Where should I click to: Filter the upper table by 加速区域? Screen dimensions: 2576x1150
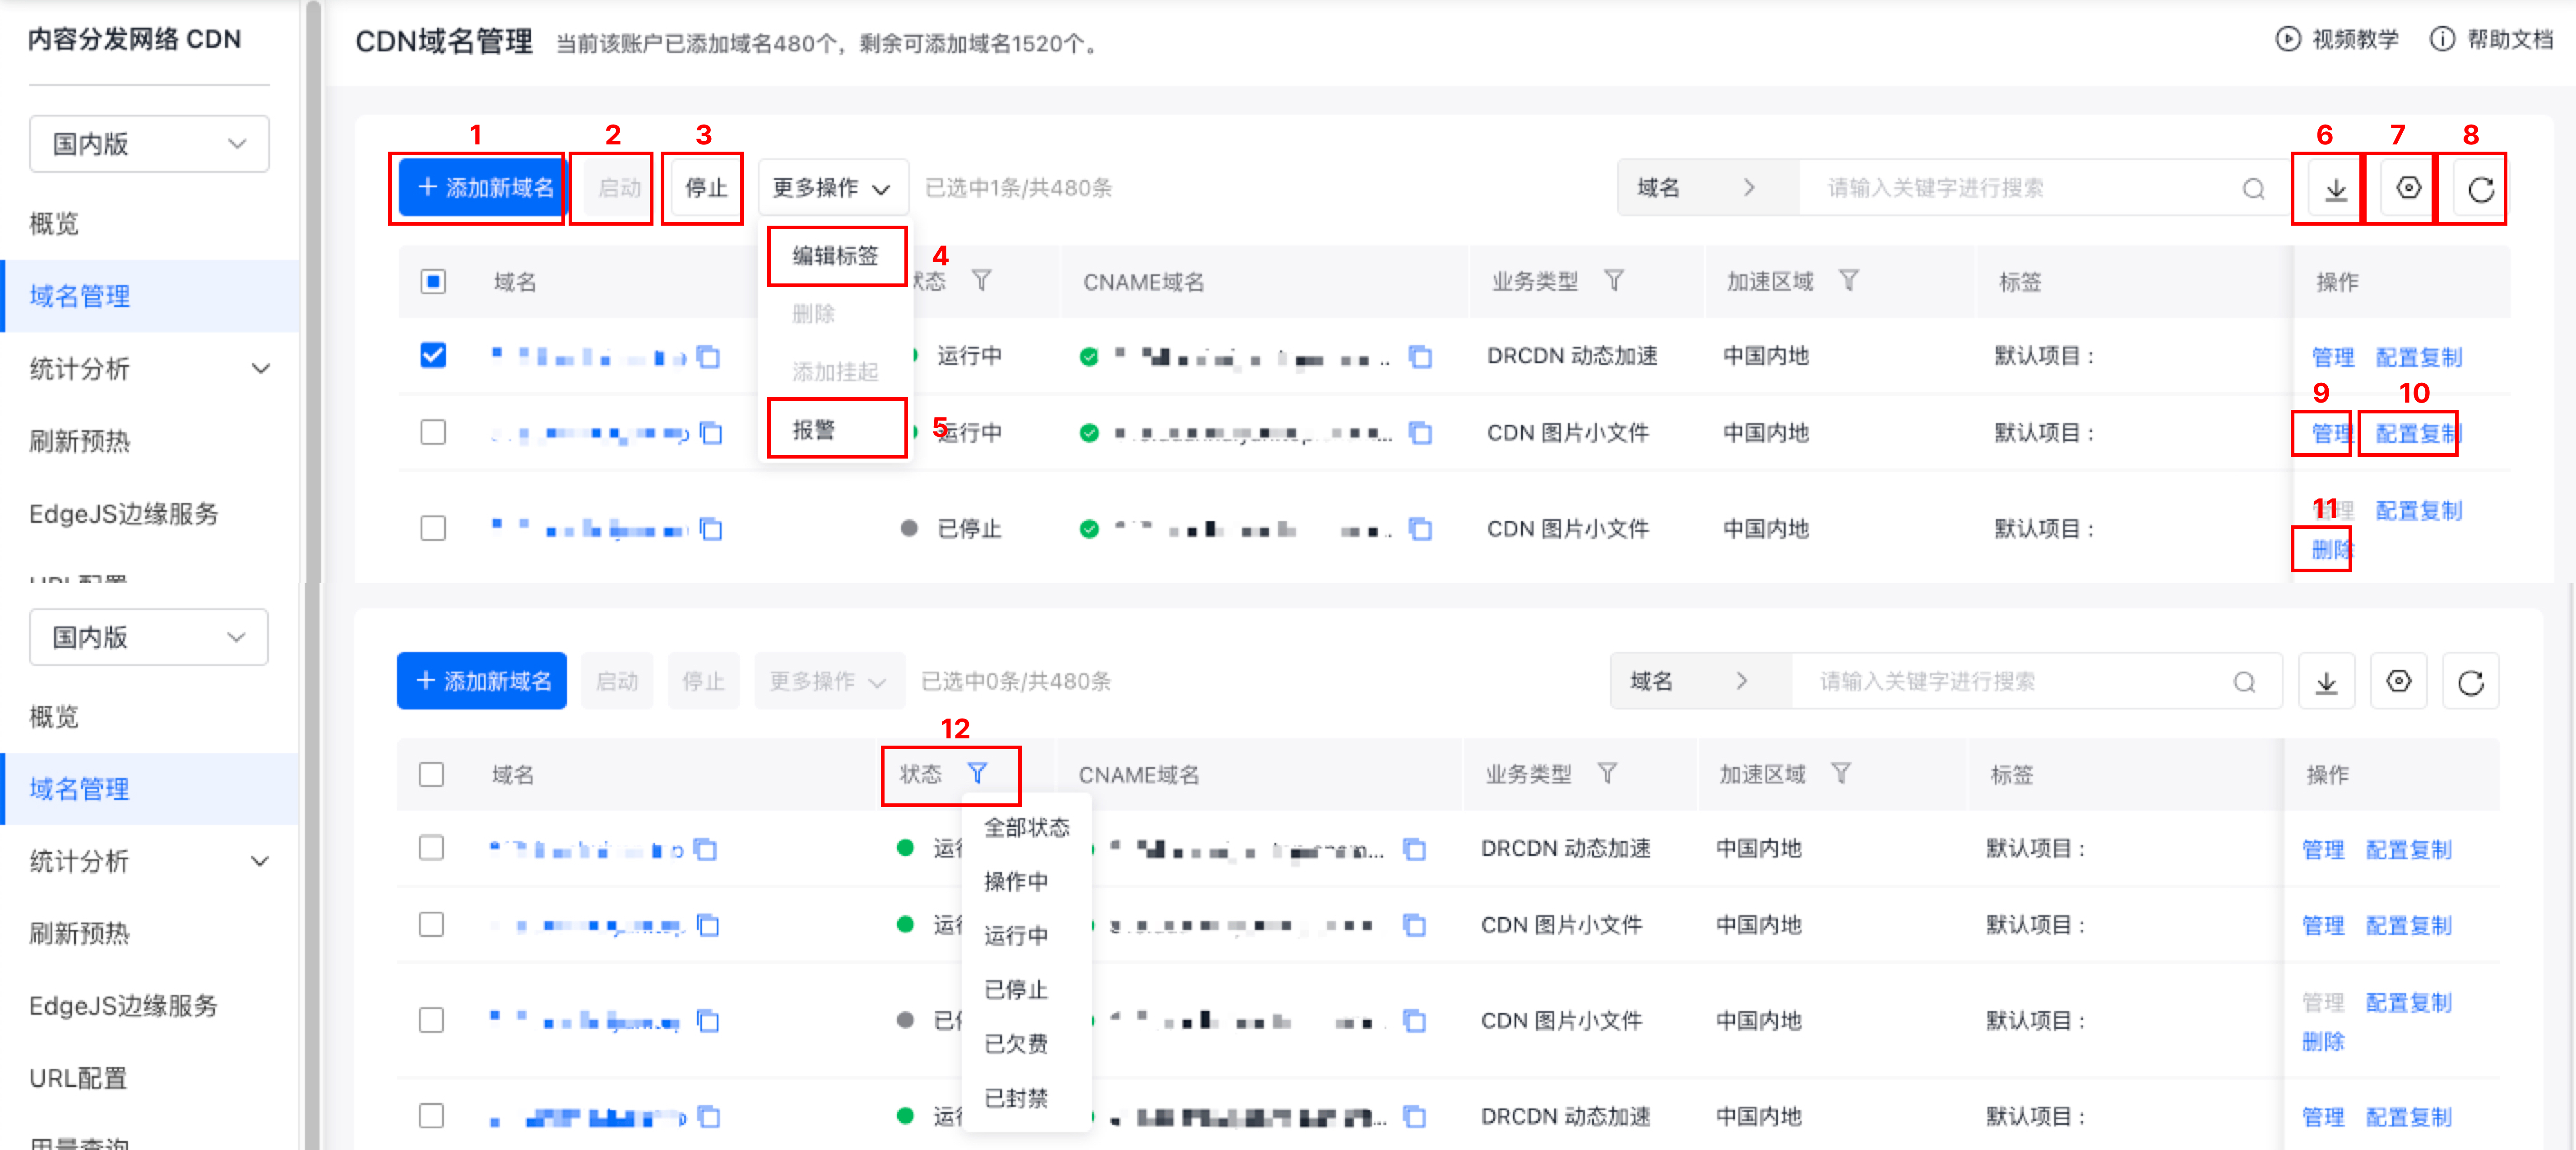pos(1848,281)
